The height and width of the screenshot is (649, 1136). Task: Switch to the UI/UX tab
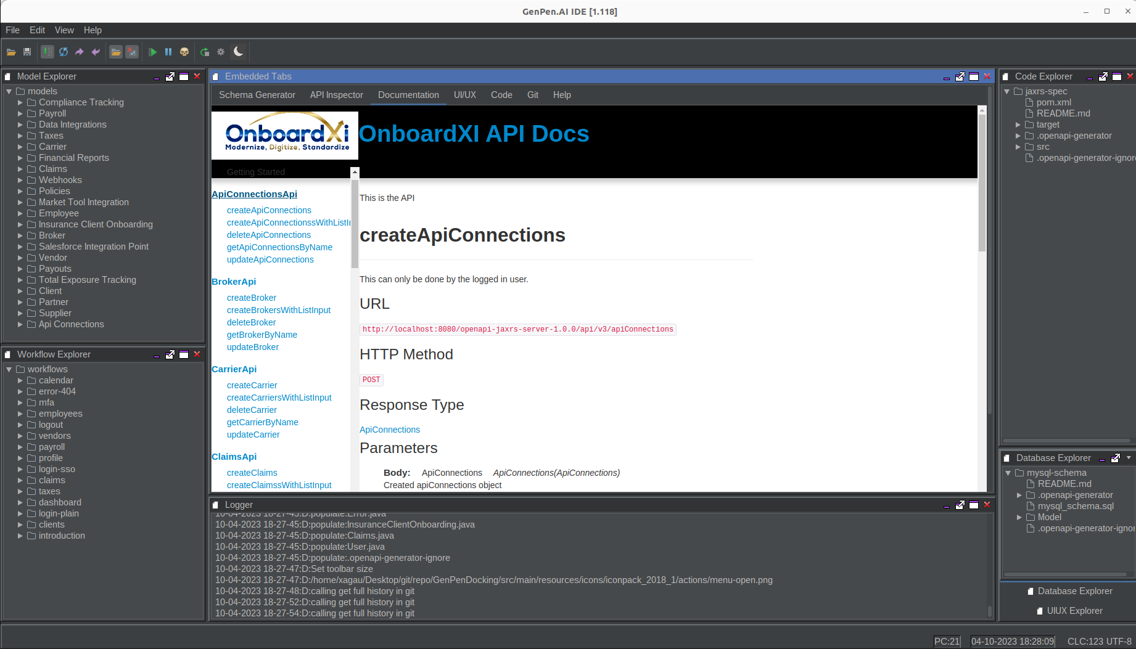pyautogui.click(x=465, y=95)
